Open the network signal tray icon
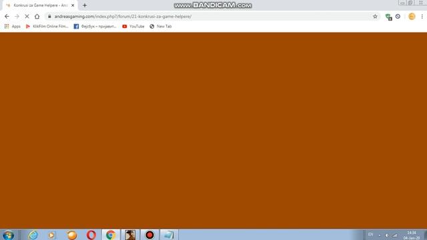The height and width of the screenshot is (240, 427). [395, 235]
